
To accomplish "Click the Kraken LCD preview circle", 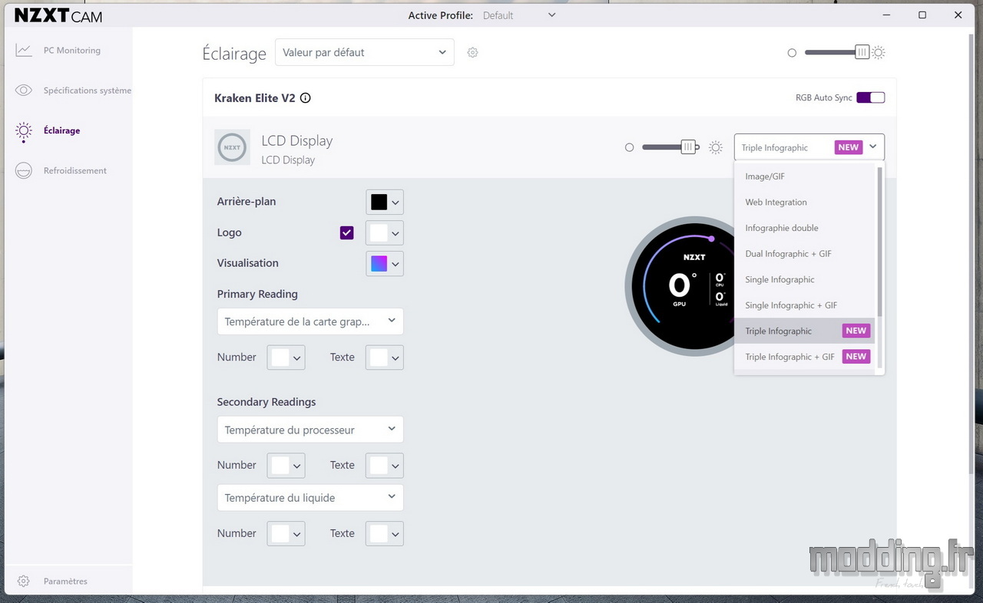I will coord(679,285).
